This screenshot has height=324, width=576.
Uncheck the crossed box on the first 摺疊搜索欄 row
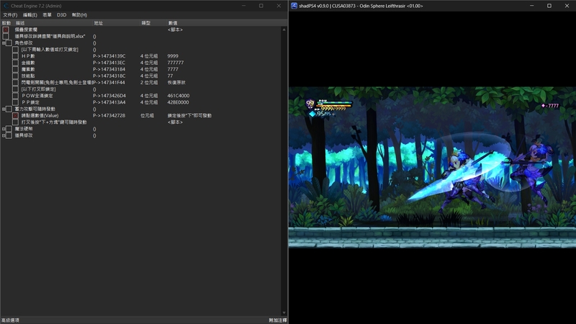(6, 30)
